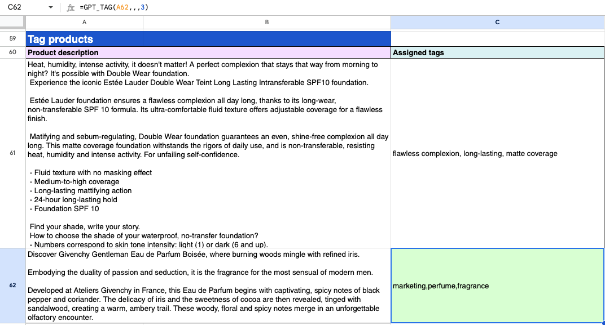
Task: Select column A header
Action: 84,22
